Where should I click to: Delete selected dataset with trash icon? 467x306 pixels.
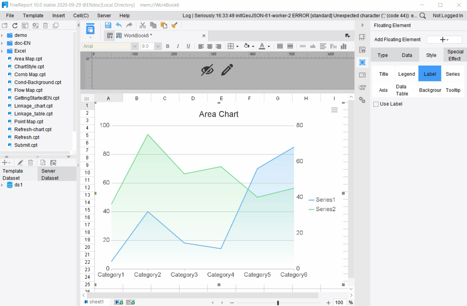coord(30,163)
